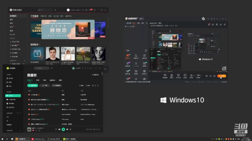
Task: Skip to the next track in QQ音乐
Action: (x=67, y=129)
